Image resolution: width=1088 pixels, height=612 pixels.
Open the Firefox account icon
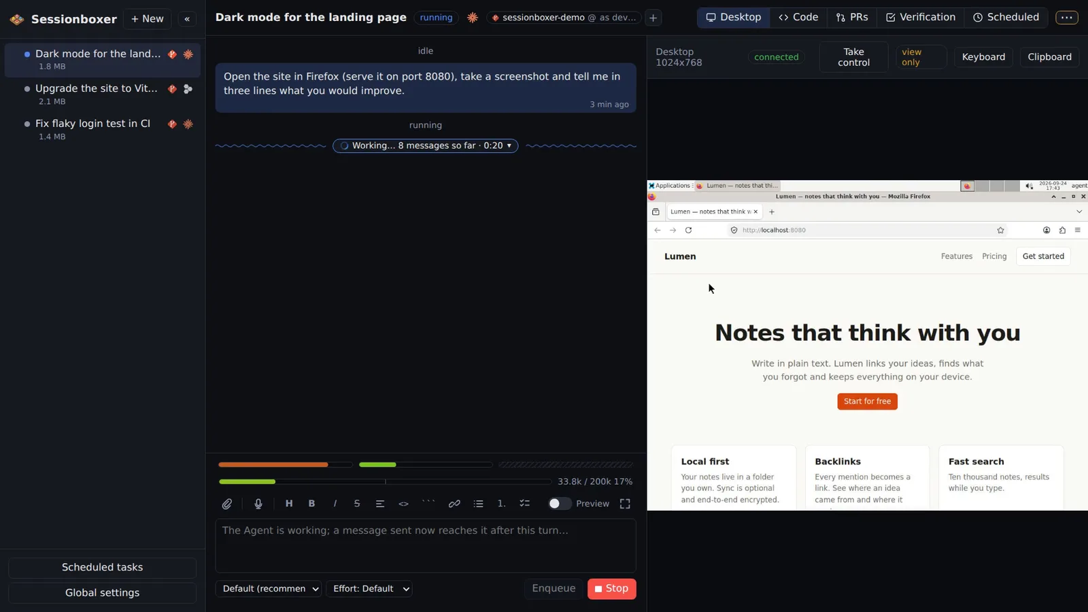coord(1047,231)
